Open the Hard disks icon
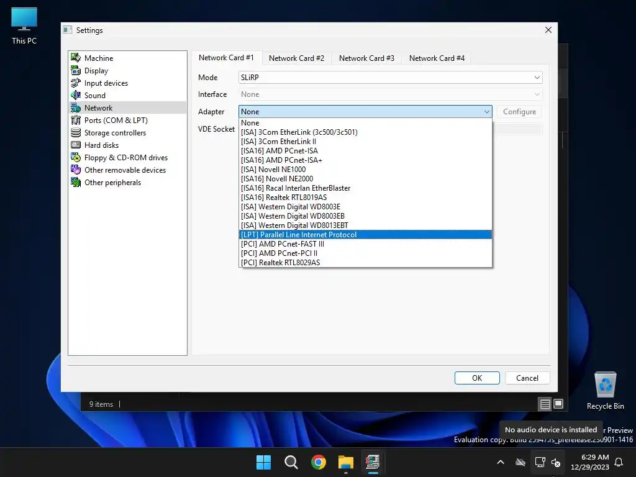636x477 pixels. click(76, 145)
